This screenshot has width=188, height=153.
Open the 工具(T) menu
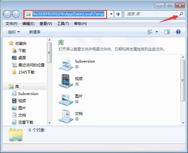(x=63, y=24)
